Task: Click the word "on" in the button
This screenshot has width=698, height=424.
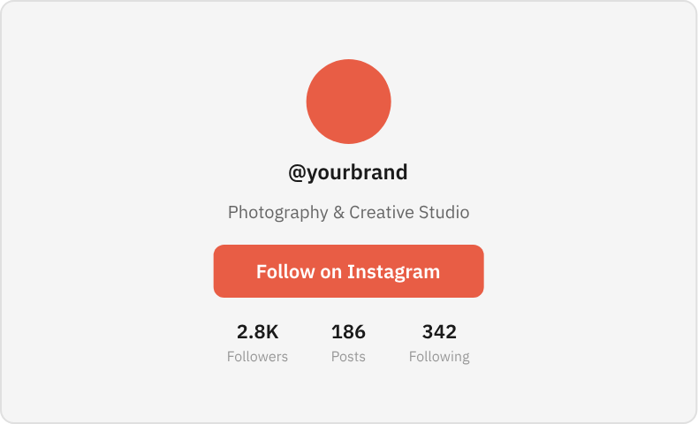Action: (x=330, y=273)
